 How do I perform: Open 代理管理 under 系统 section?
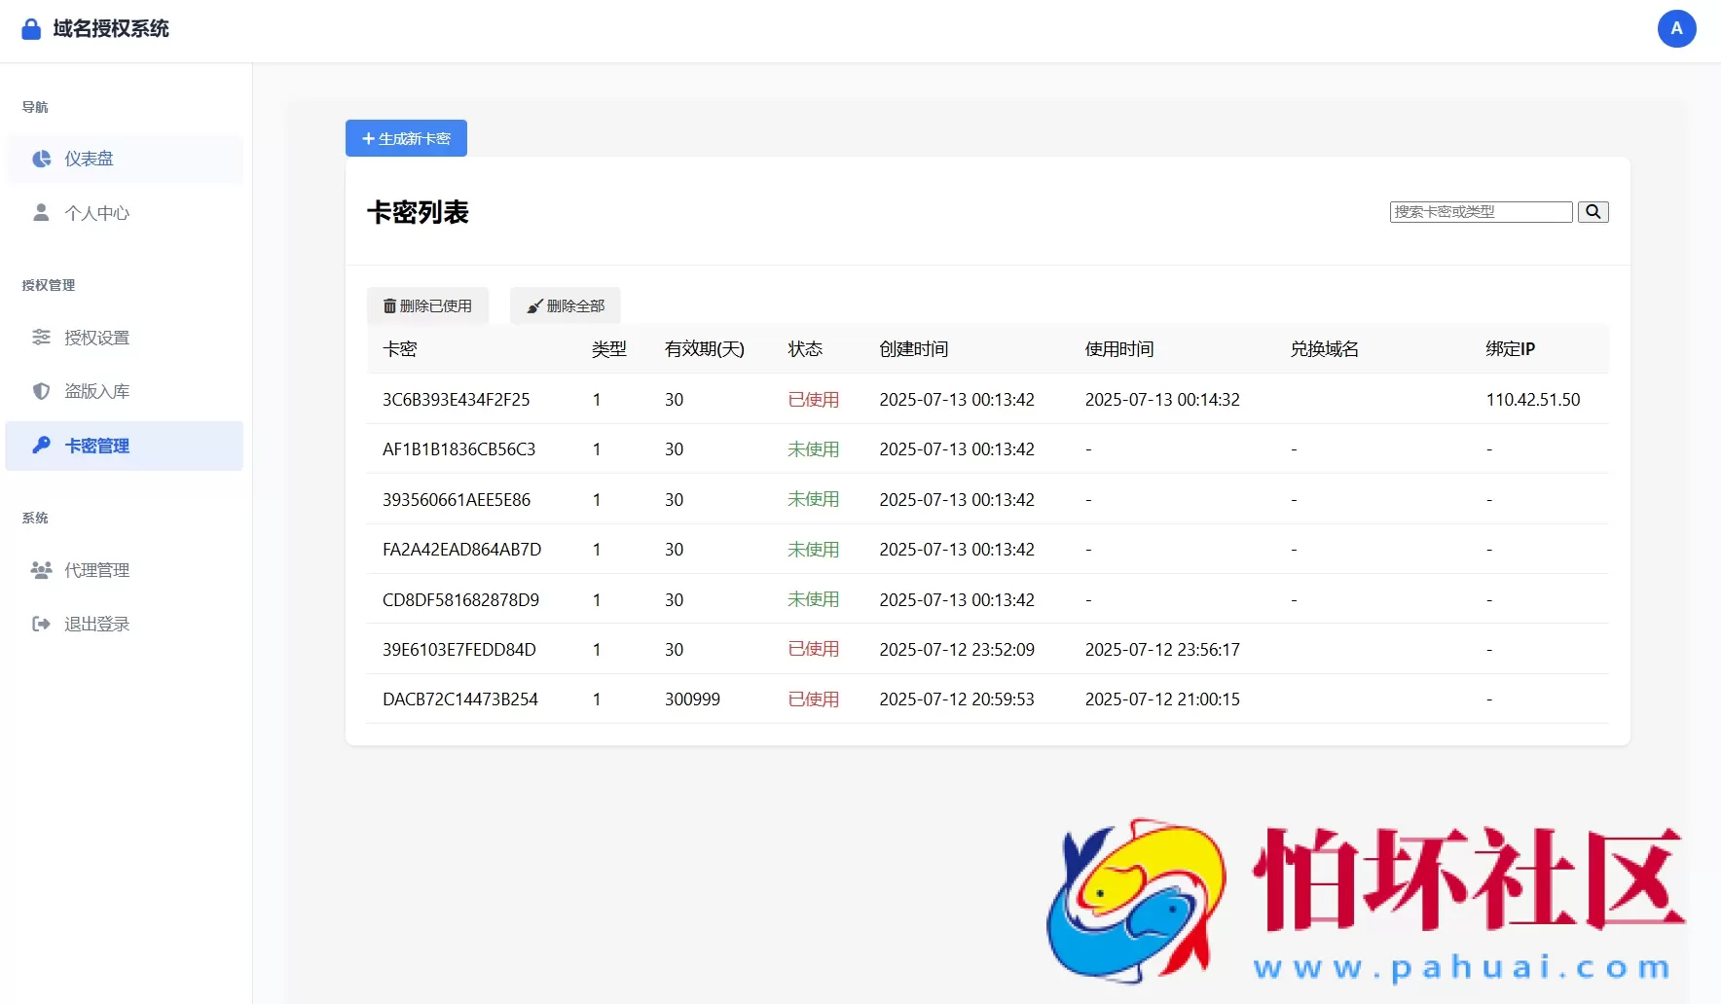pos(95,570)
